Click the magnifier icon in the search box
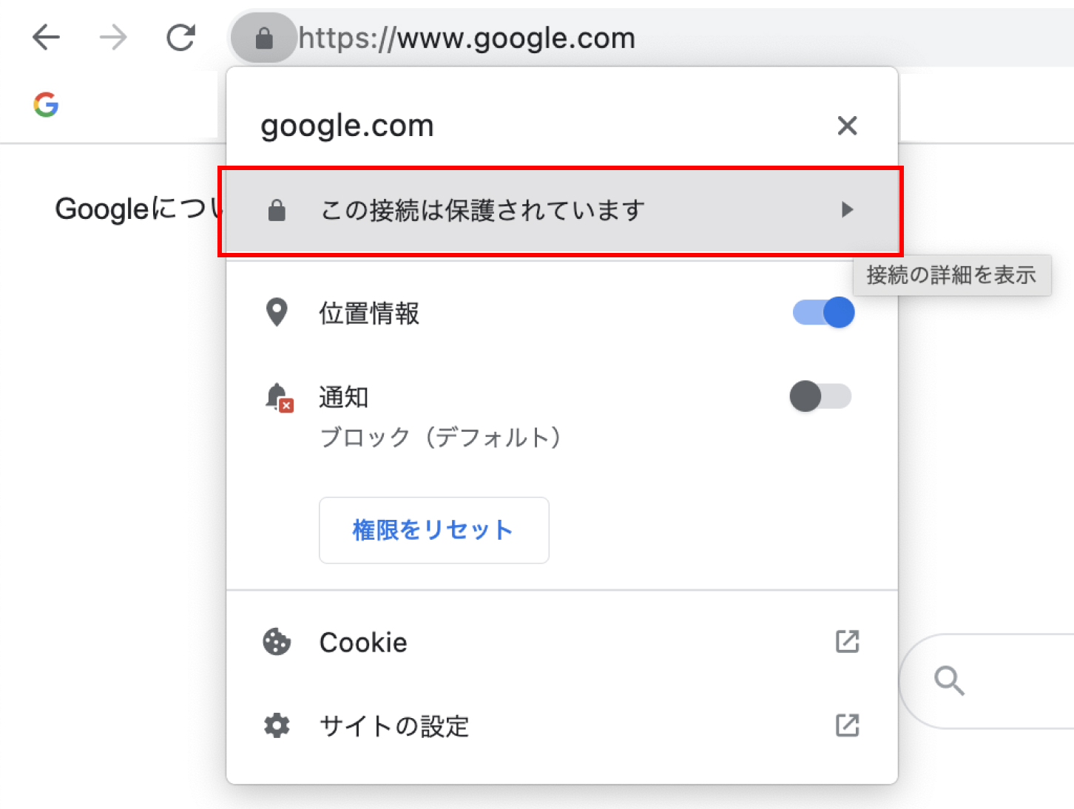This screenshot has height=809, width=1074. coord(949,680)
